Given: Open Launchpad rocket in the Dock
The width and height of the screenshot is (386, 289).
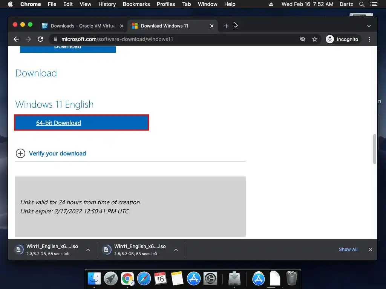Looking at the screenshot, I should point(111,278).
